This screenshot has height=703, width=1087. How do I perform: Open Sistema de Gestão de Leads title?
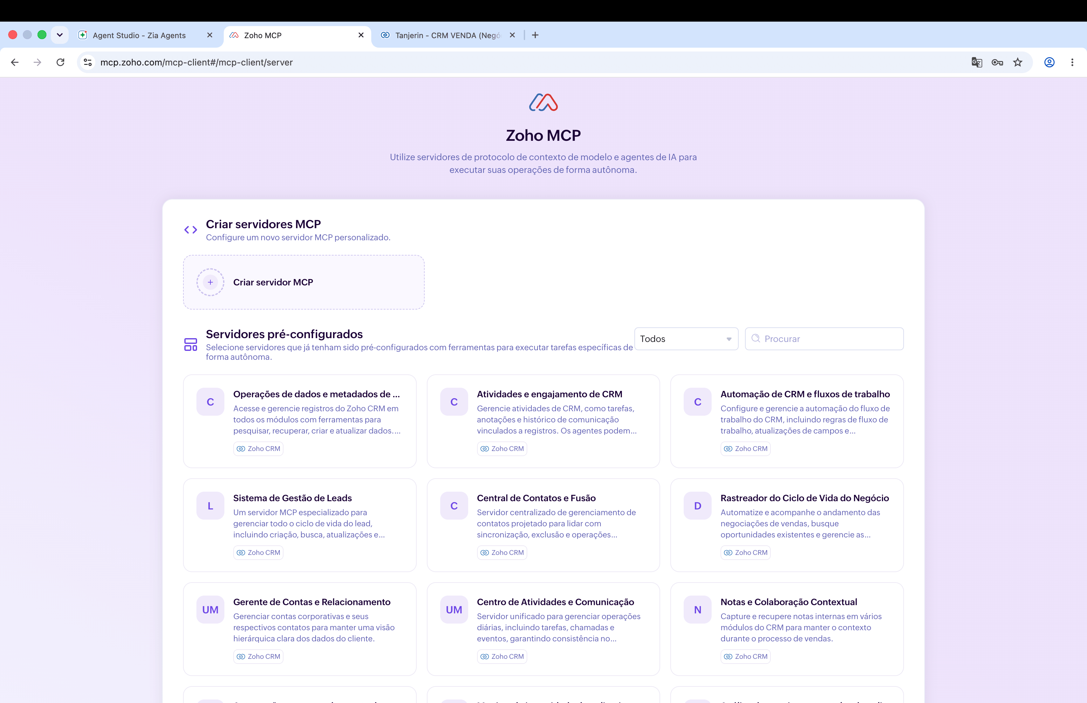tap(293, 498)
